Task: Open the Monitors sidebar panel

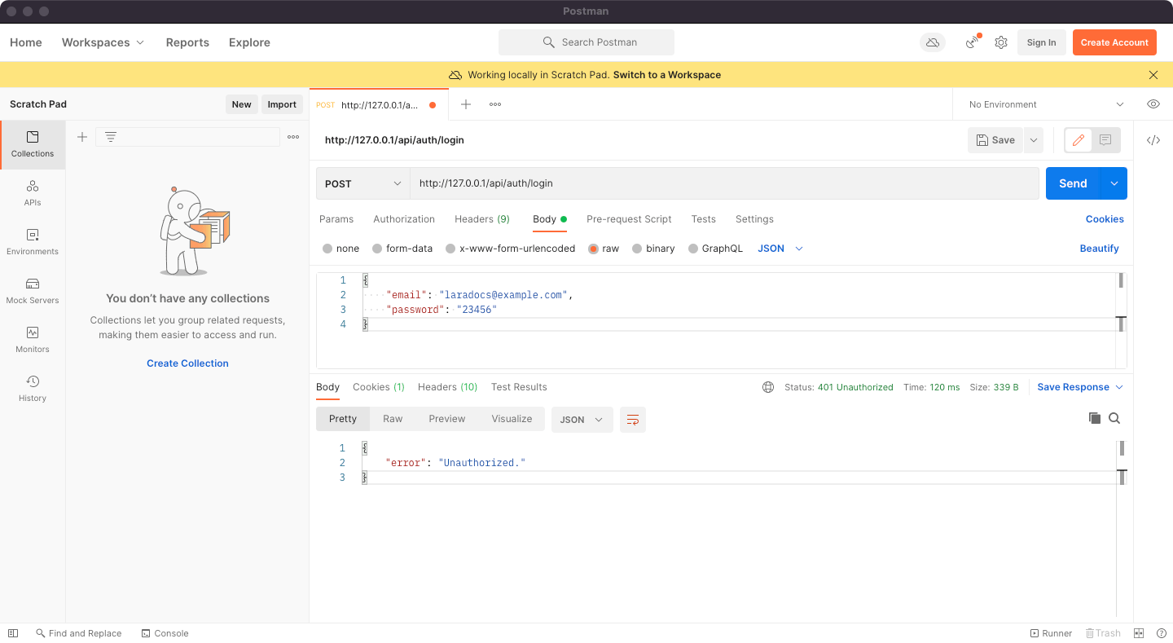Action: pyautogui.click(x=33, y=340)
